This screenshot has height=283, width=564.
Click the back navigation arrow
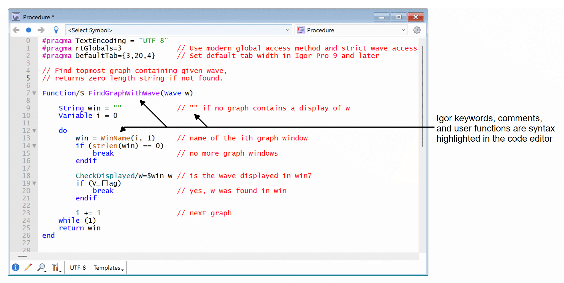coord(16,30)
